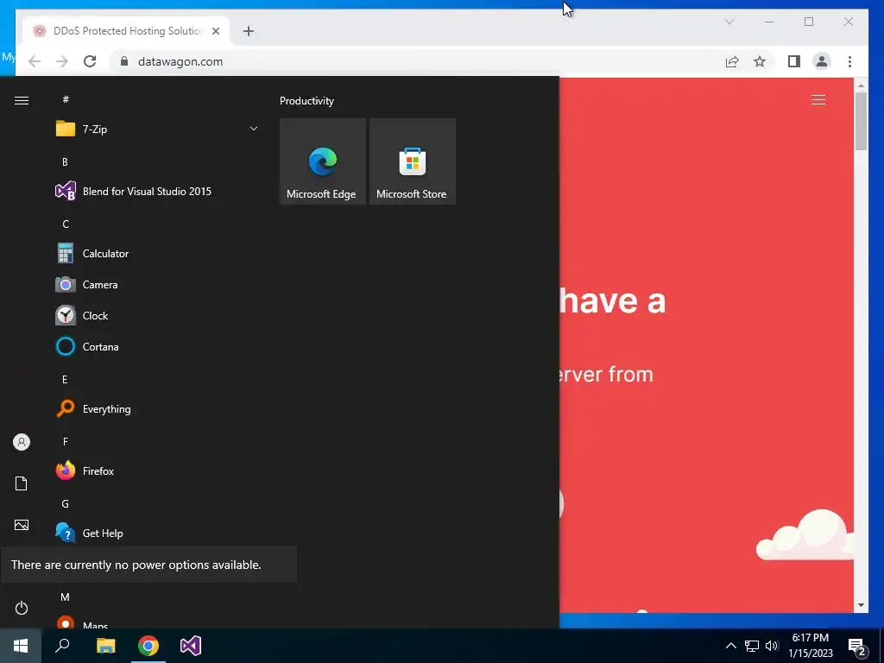Click the letter G section header
Image resolution: width=884 pixels, height=663 pixels.
66,504
